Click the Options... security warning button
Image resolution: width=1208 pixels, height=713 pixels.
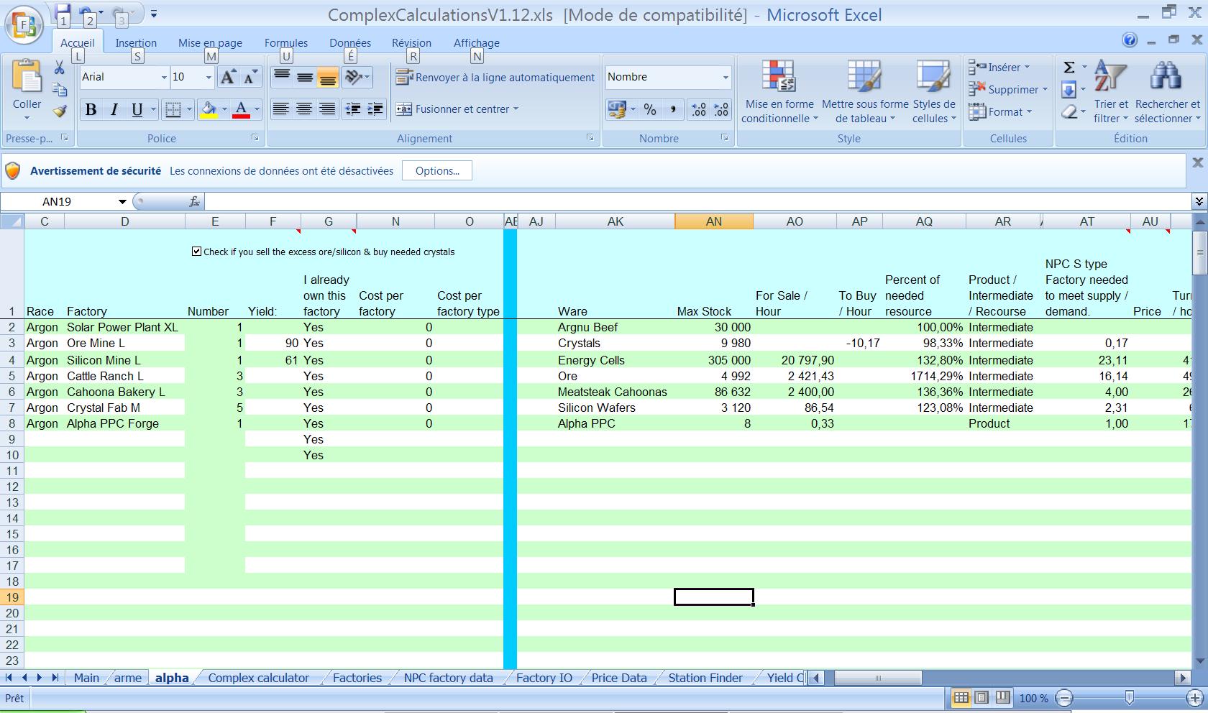tap(436, 171)
